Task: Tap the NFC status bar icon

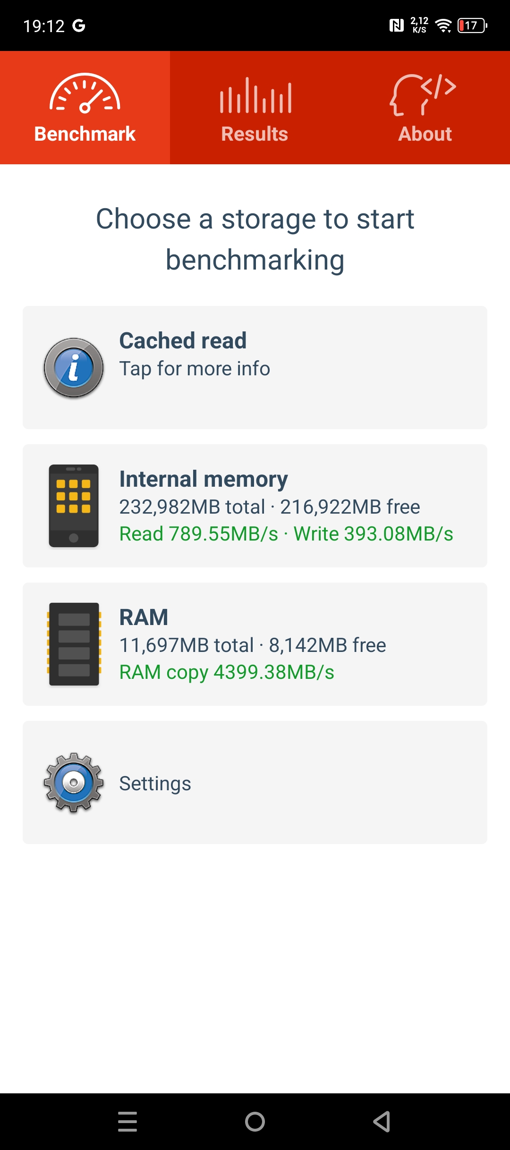Action: pos(396,25)
